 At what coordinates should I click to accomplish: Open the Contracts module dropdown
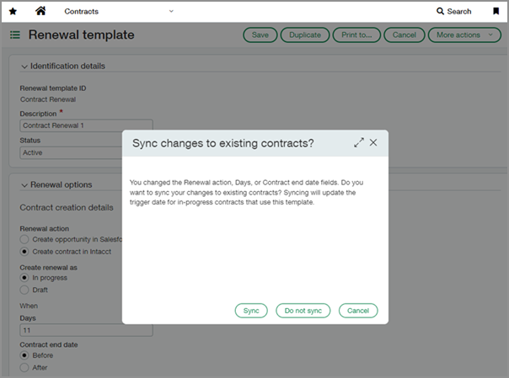[118, 12]
